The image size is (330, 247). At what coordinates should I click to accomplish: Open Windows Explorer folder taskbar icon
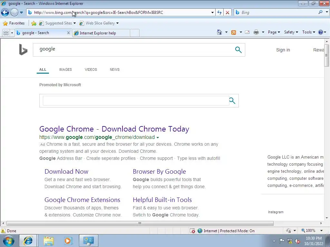tap(49, 241)
